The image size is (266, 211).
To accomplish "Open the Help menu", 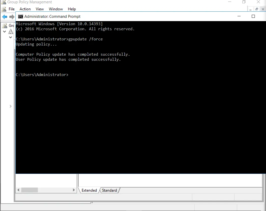I will click(x=72, y=9).
